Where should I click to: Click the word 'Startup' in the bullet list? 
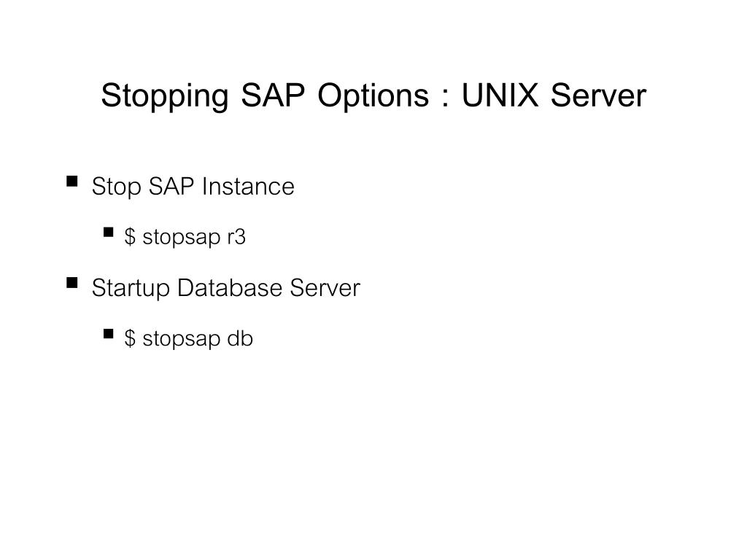[x=131, y=289]
